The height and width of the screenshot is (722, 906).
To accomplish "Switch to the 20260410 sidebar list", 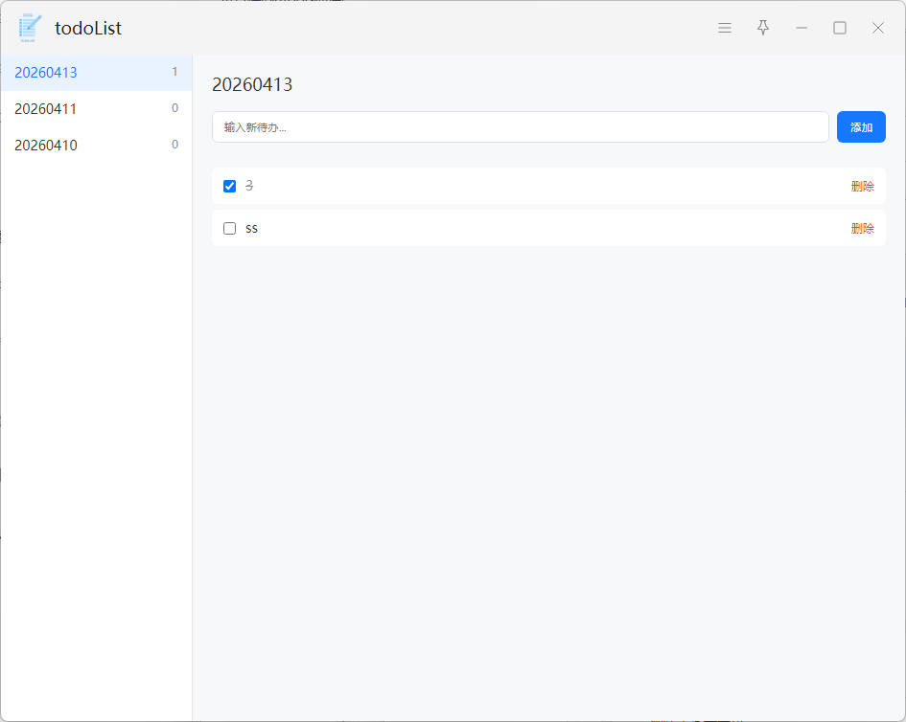I will click(x=46, y=146).
